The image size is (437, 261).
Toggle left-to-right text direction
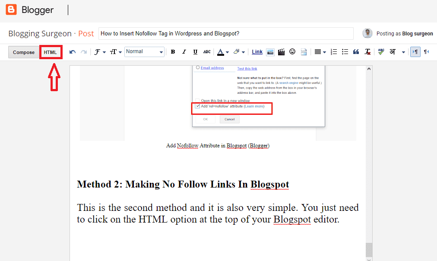point(415,52)
